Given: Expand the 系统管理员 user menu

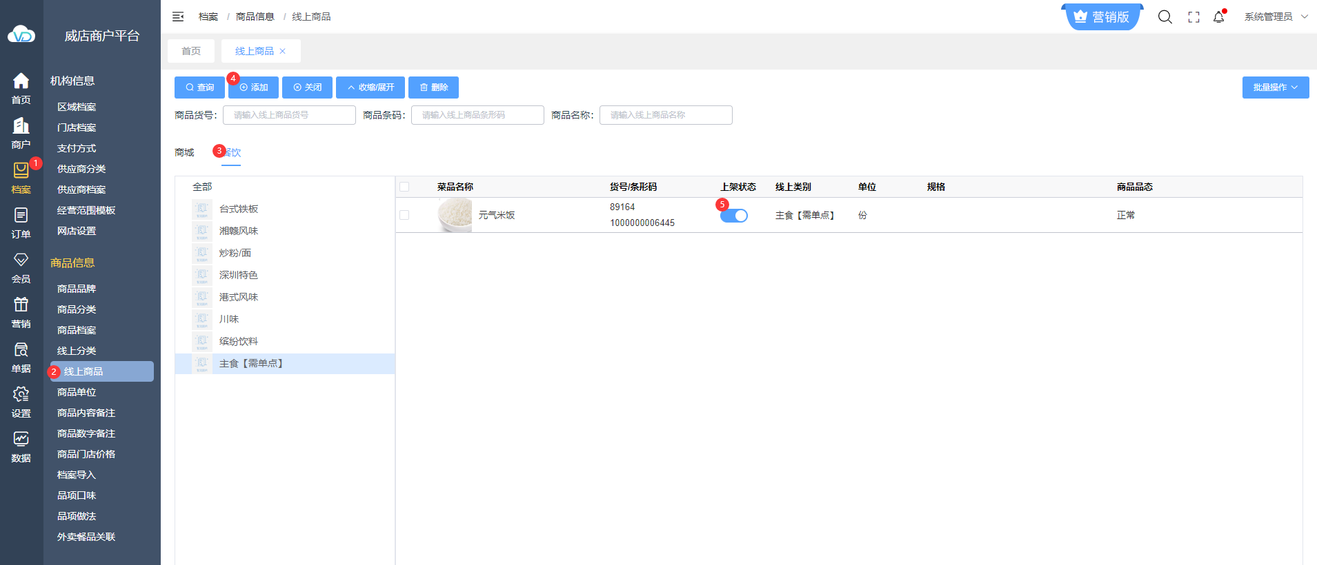Looking at the screenshot, I should [x=1276, y=17].
